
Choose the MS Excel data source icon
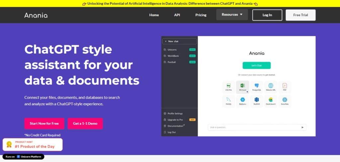pos(243,86)
